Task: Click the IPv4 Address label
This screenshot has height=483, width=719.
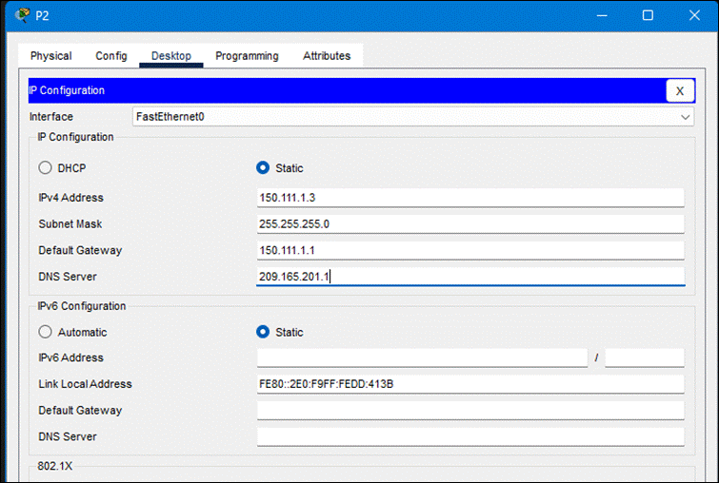Action: coord(71,198)
